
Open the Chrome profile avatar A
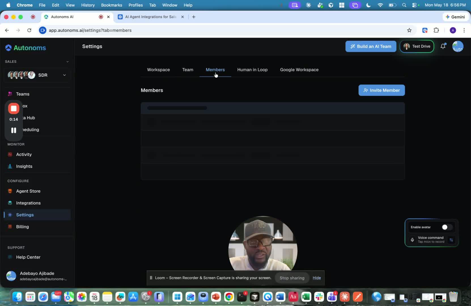click(453, 30)
